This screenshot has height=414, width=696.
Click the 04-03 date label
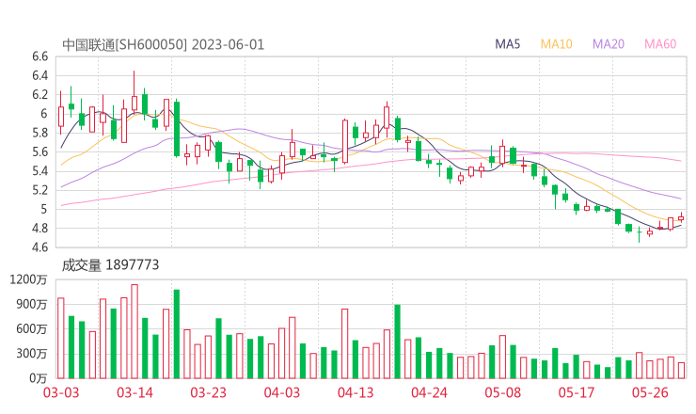tap(282, 392)
